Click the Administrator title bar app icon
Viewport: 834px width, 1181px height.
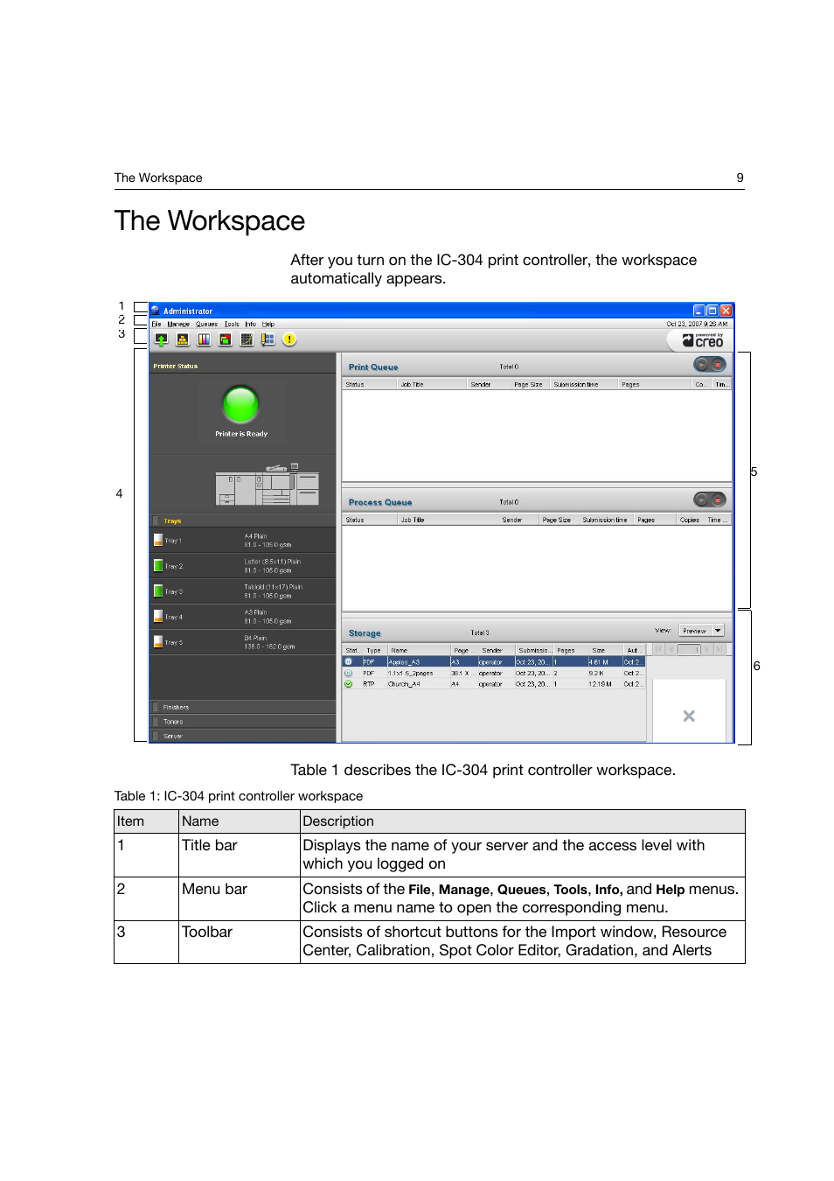(156, 311)
